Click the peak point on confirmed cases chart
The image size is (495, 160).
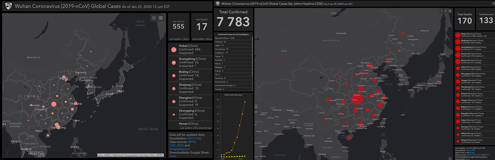tap(245, 102)
